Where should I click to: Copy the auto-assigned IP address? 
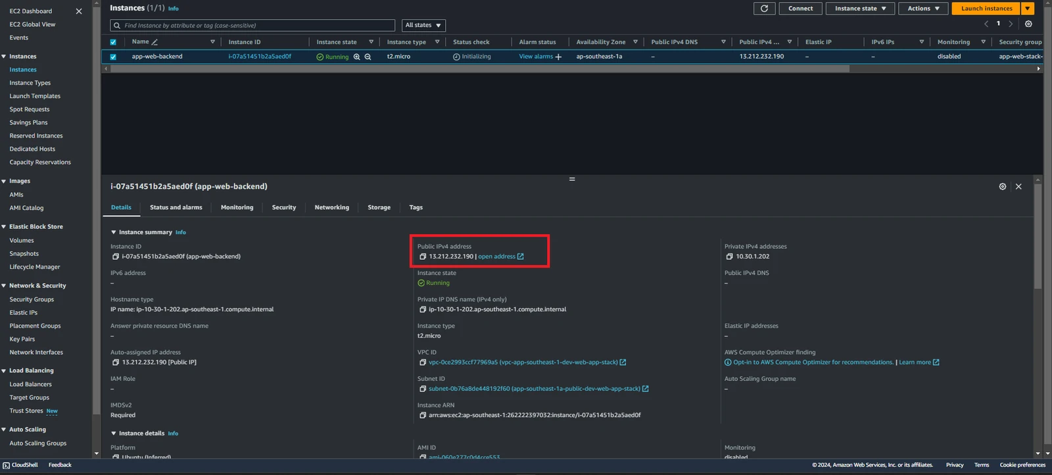116,362
